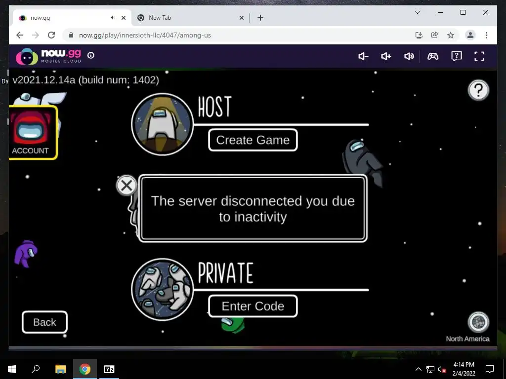
Task: Open the Among Us help question mark
Action: [x=478, y=90]
